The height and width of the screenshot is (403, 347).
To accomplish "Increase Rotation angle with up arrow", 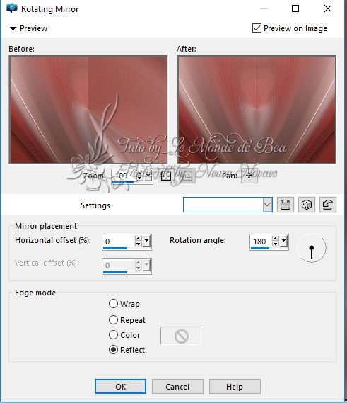I will click(x=276, y=239).
